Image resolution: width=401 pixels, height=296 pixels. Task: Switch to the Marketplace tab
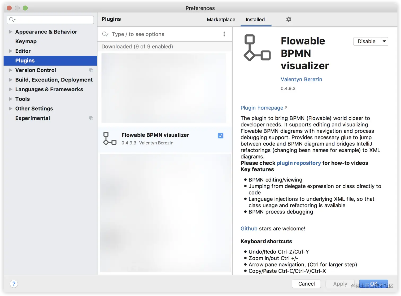(x=221, y=19)
